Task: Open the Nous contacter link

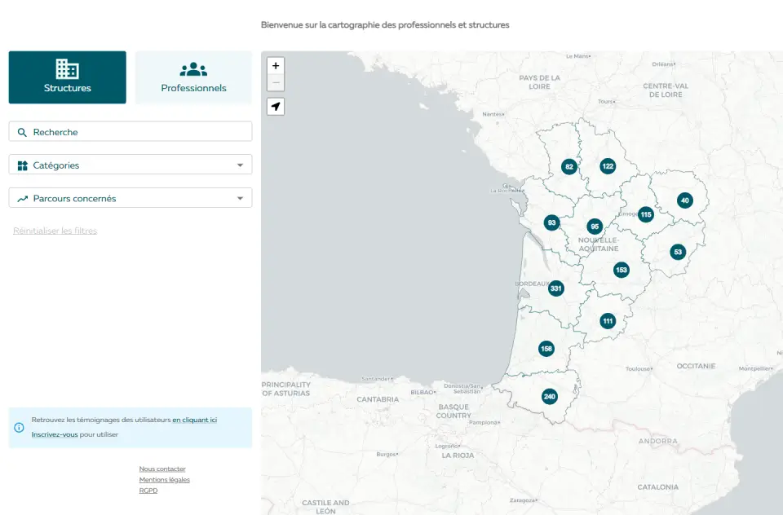Action: (162, 469)
